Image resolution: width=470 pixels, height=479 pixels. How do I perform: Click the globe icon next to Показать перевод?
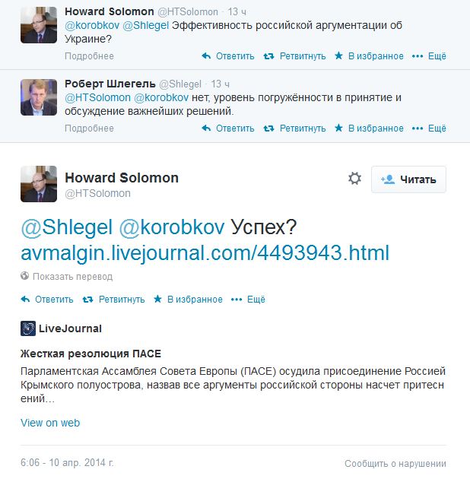click(x=24, y=276)
